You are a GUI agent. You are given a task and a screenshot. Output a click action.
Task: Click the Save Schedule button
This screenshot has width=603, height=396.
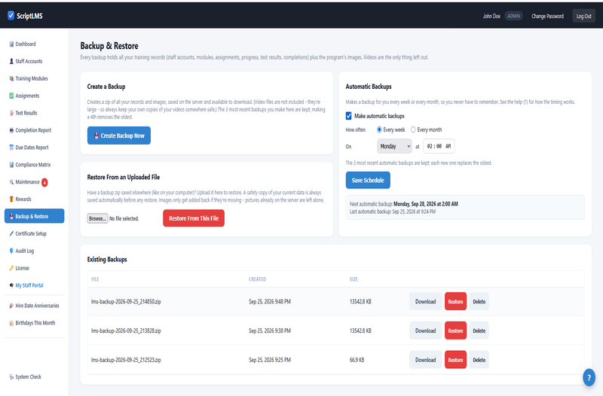click(x=368, y=180)
